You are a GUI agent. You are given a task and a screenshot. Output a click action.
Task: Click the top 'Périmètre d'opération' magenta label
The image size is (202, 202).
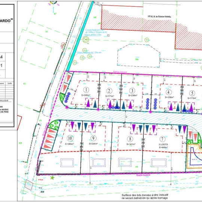(120, 72)
